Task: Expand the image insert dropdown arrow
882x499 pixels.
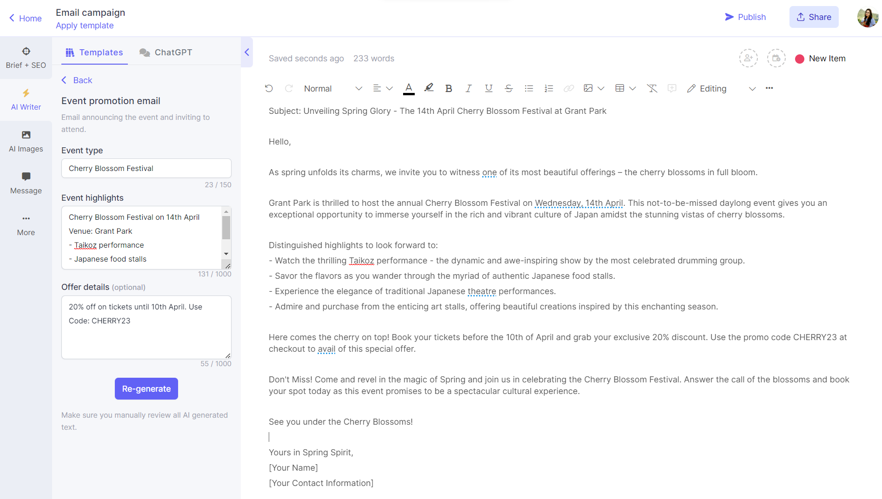Action: [601, 88]
